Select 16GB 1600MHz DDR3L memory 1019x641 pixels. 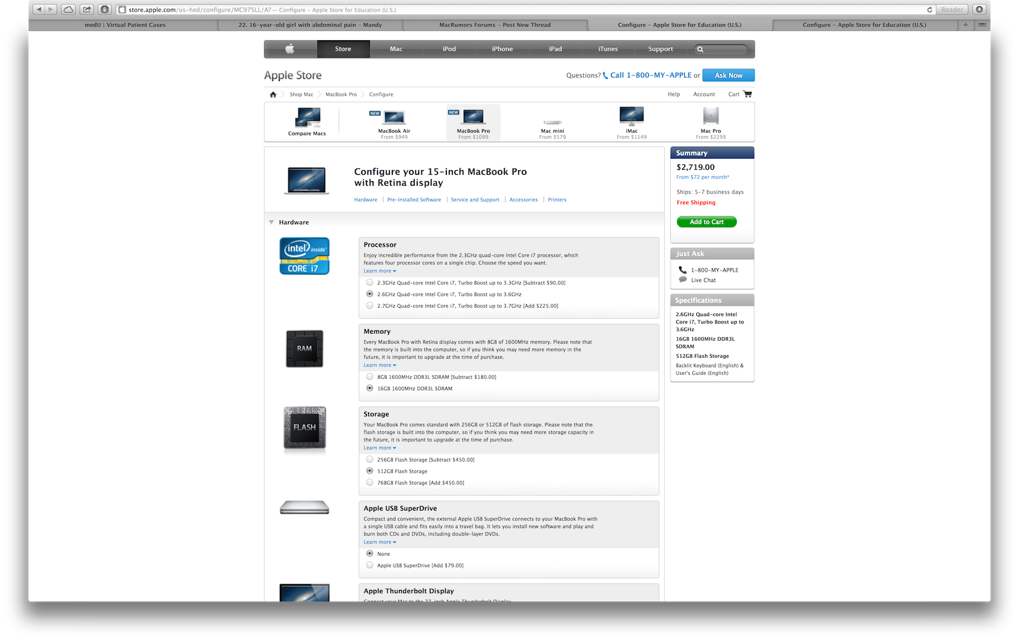click(x=369, y=388)
